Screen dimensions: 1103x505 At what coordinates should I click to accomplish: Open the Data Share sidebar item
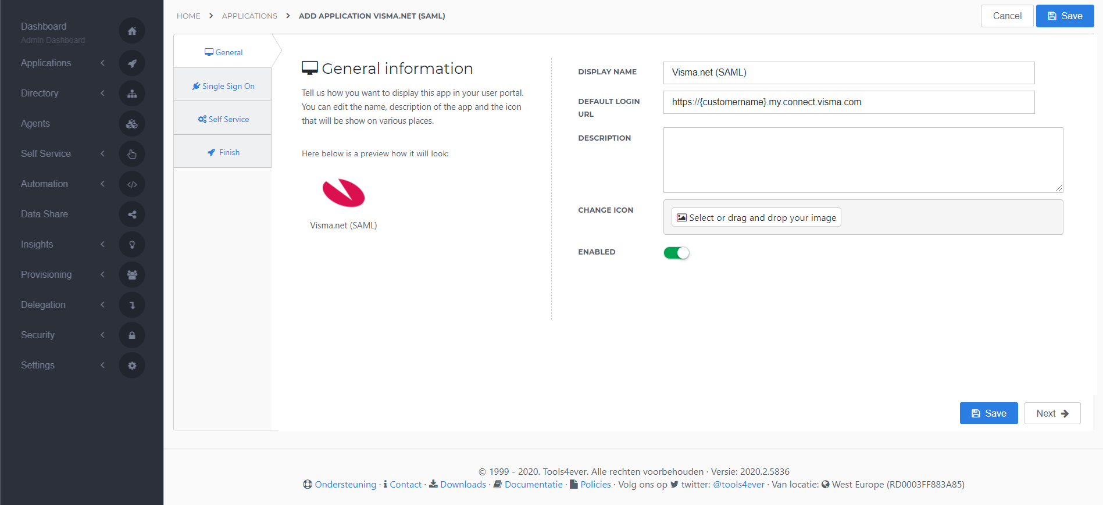coord(44,214)
